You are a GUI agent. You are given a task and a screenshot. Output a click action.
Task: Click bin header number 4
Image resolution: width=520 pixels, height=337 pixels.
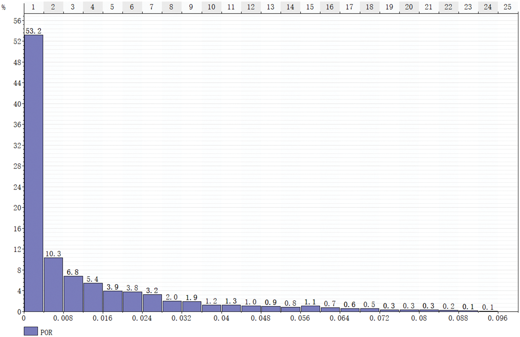93,7
